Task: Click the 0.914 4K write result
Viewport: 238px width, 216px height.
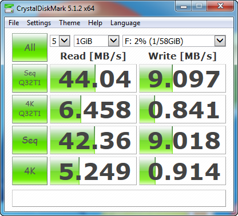Action: click(183, 171)
